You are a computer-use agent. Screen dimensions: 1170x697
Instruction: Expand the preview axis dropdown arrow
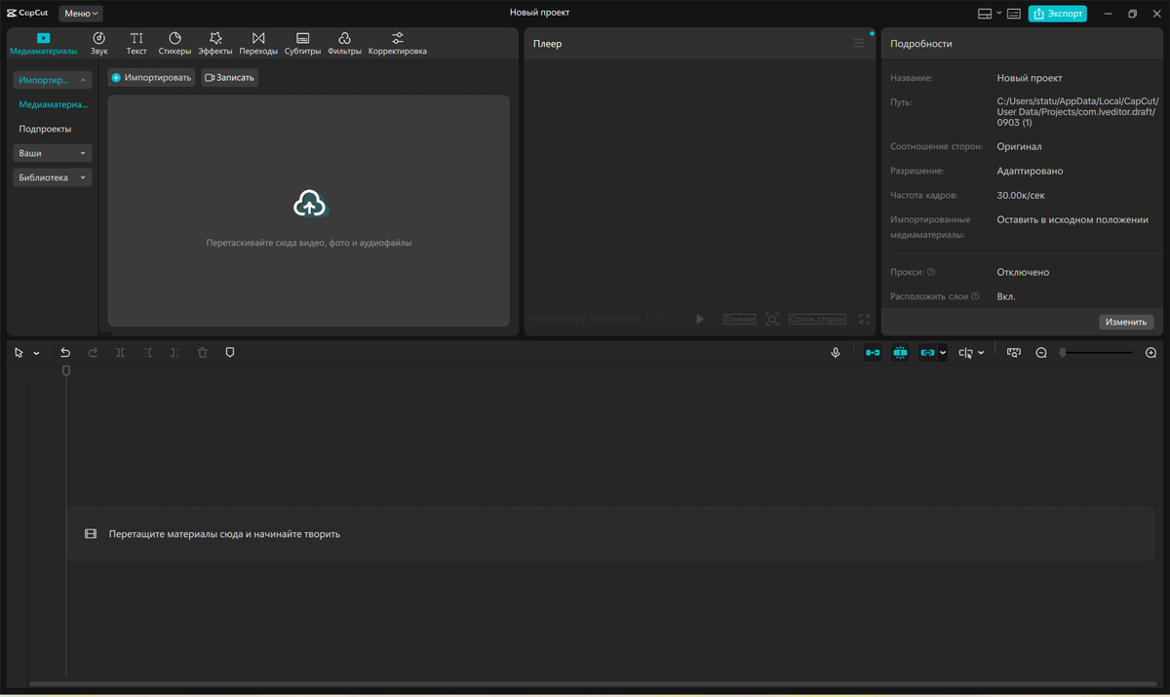click(981, 353)
